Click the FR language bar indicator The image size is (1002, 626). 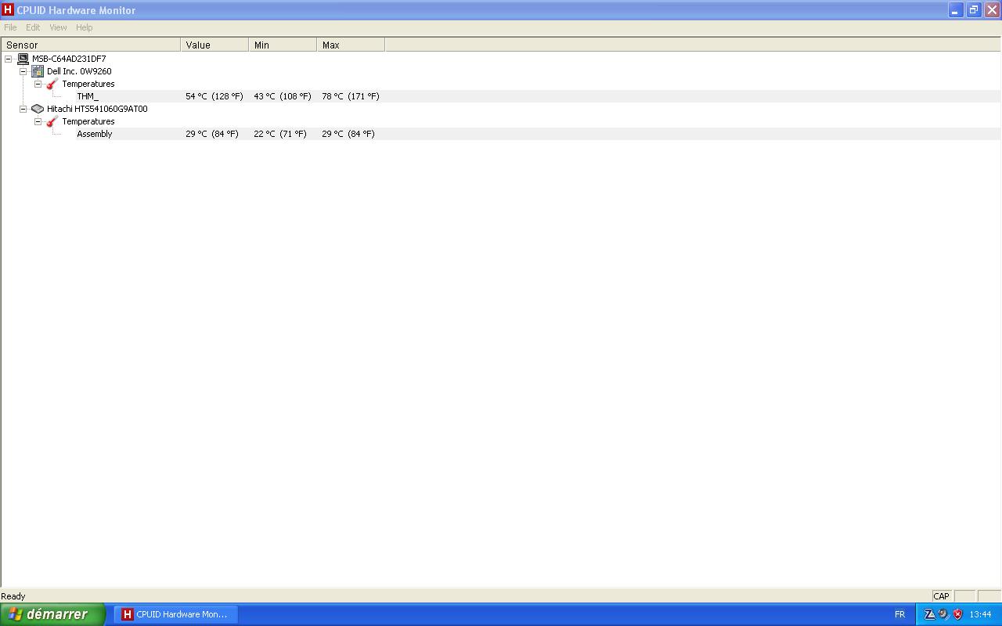coord(899,614)
